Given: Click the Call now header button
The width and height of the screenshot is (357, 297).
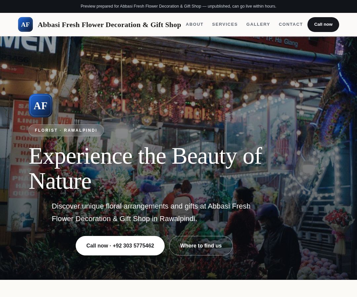Looking at the screenshot, I should pos(323,24).
